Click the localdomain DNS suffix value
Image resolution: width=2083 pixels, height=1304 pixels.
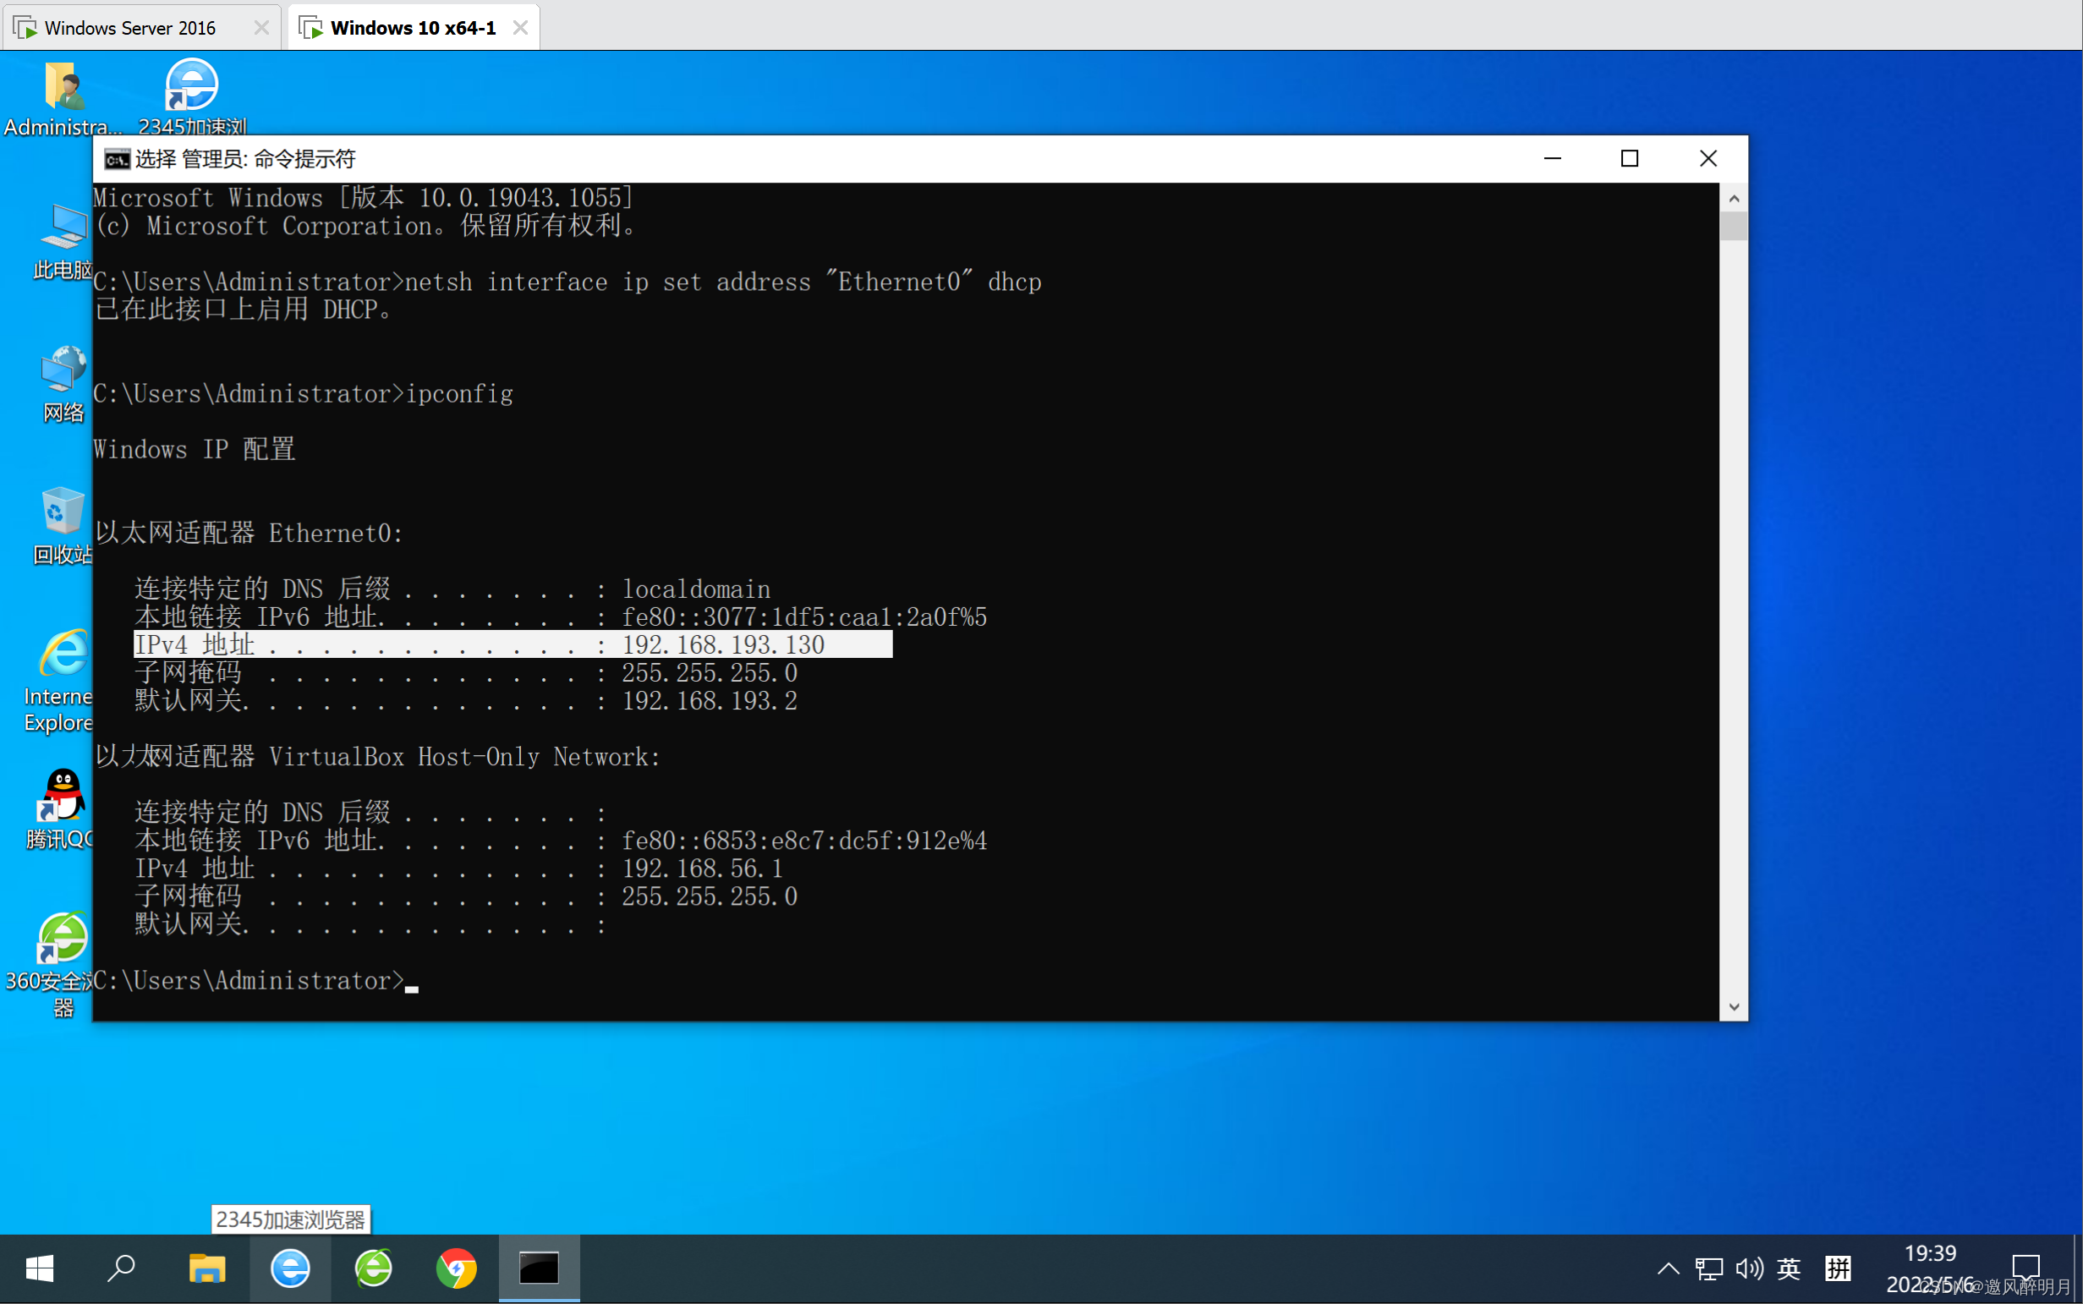(696, 589)
